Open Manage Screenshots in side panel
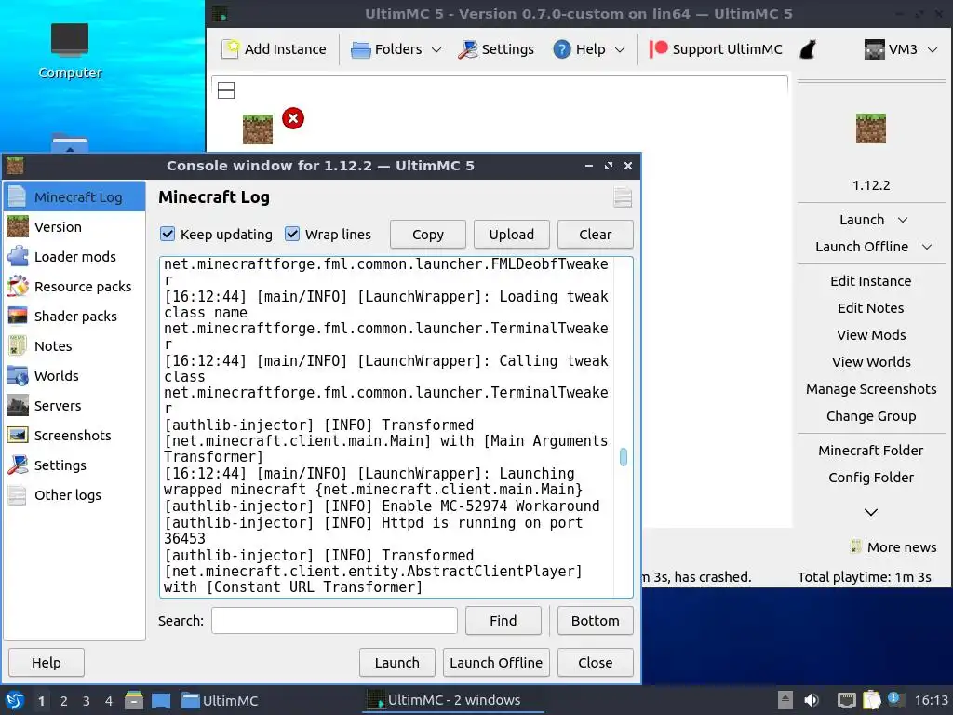The width and height of the screenshot is (953, 715). click(871, 389)
